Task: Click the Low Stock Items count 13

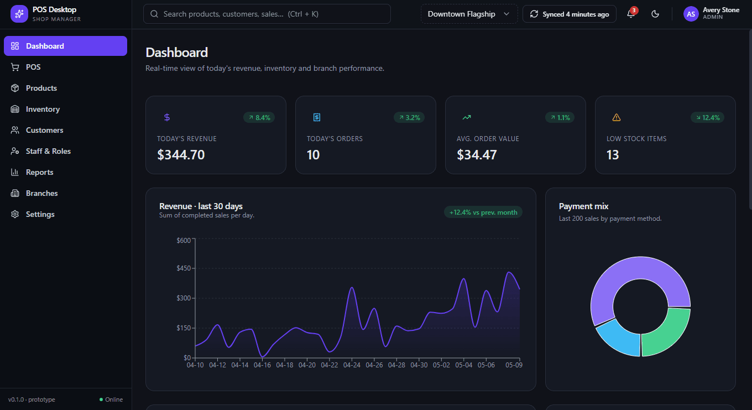Action: click(x=613, y=155)
